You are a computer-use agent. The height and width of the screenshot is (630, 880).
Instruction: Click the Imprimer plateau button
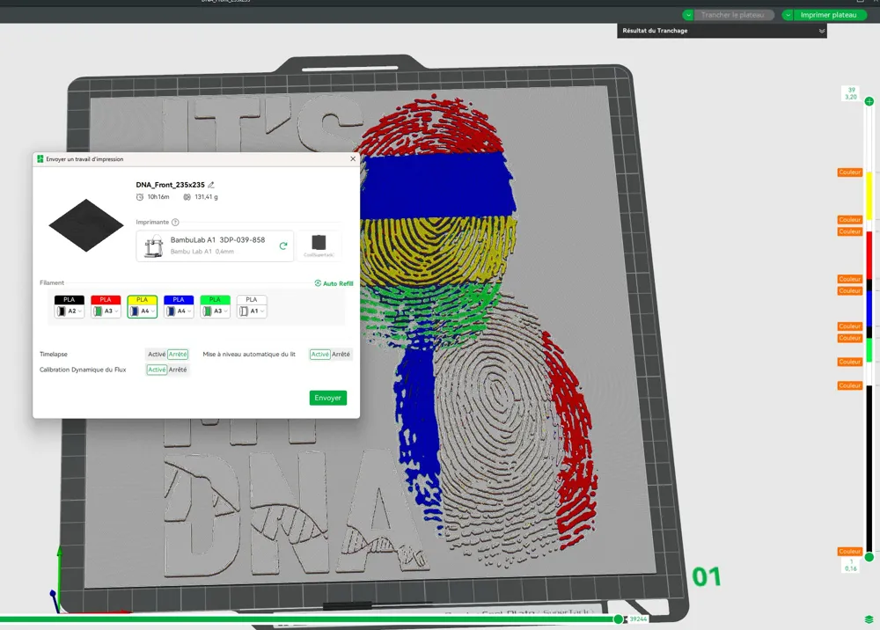pyautogui.click(x=828, y=15)
